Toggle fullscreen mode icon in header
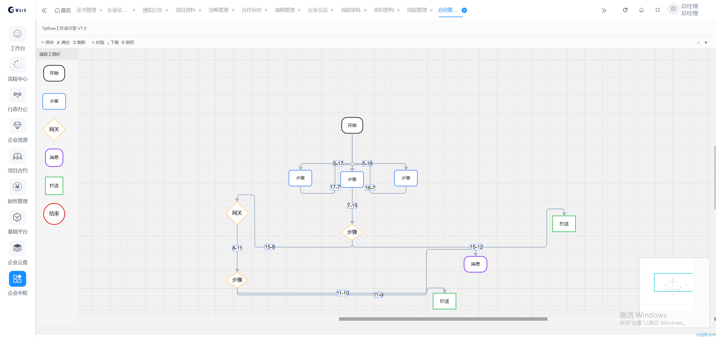This screenshot has width=716, height=337. coord(657,10)
